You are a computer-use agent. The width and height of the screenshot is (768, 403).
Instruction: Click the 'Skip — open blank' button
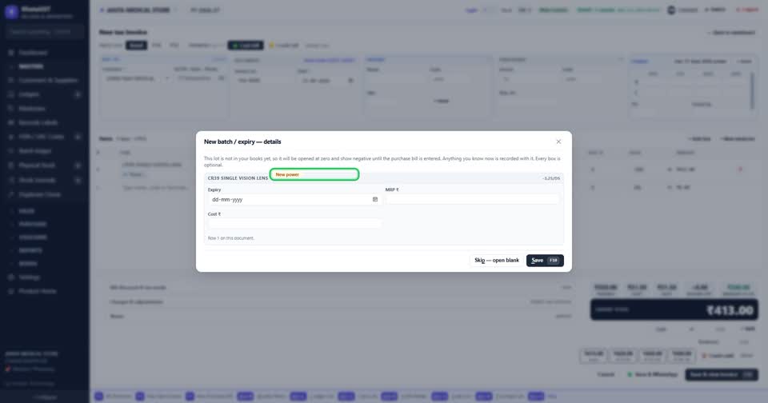point(497,261)
